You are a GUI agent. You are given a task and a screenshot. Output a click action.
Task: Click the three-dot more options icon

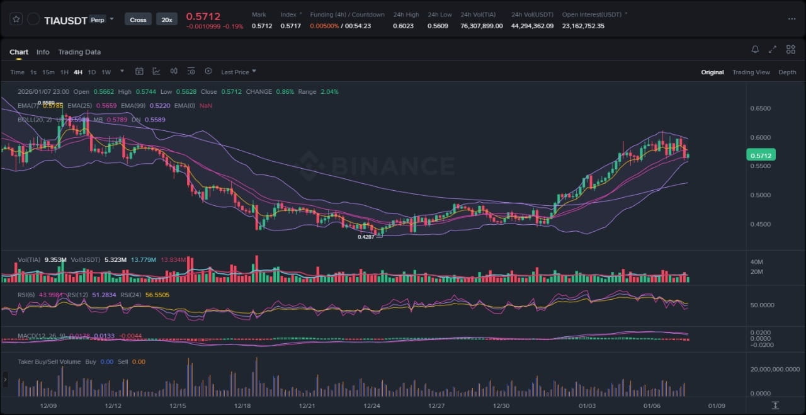792,19
